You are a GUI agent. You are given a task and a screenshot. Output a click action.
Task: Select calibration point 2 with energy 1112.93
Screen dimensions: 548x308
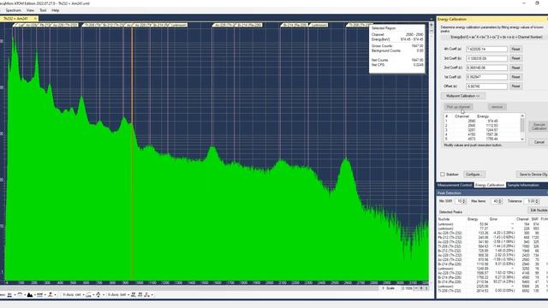click(x=482, y=126)
